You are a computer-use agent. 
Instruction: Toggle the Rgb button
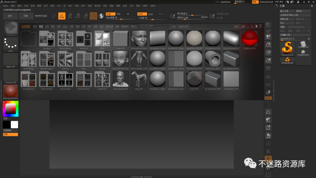coord(121,14)
